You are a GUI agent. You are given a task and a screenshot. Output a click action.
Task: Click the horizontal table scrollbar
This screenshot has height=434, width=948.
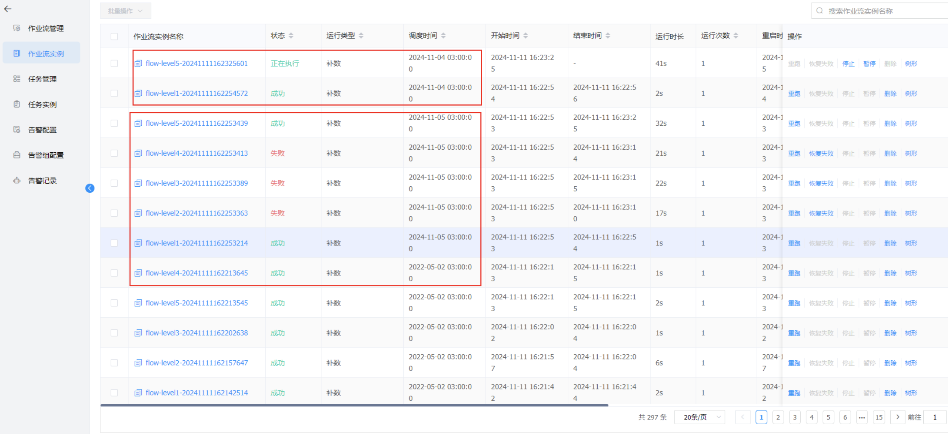354,405
